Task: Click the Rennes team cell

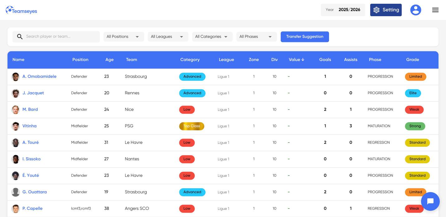Action: 132,93
